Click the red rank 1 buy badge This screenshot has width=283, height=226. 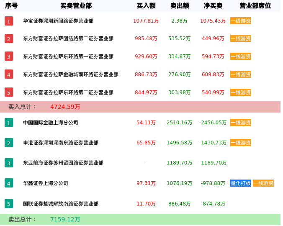pyautogui.click(x=9, y=21)
